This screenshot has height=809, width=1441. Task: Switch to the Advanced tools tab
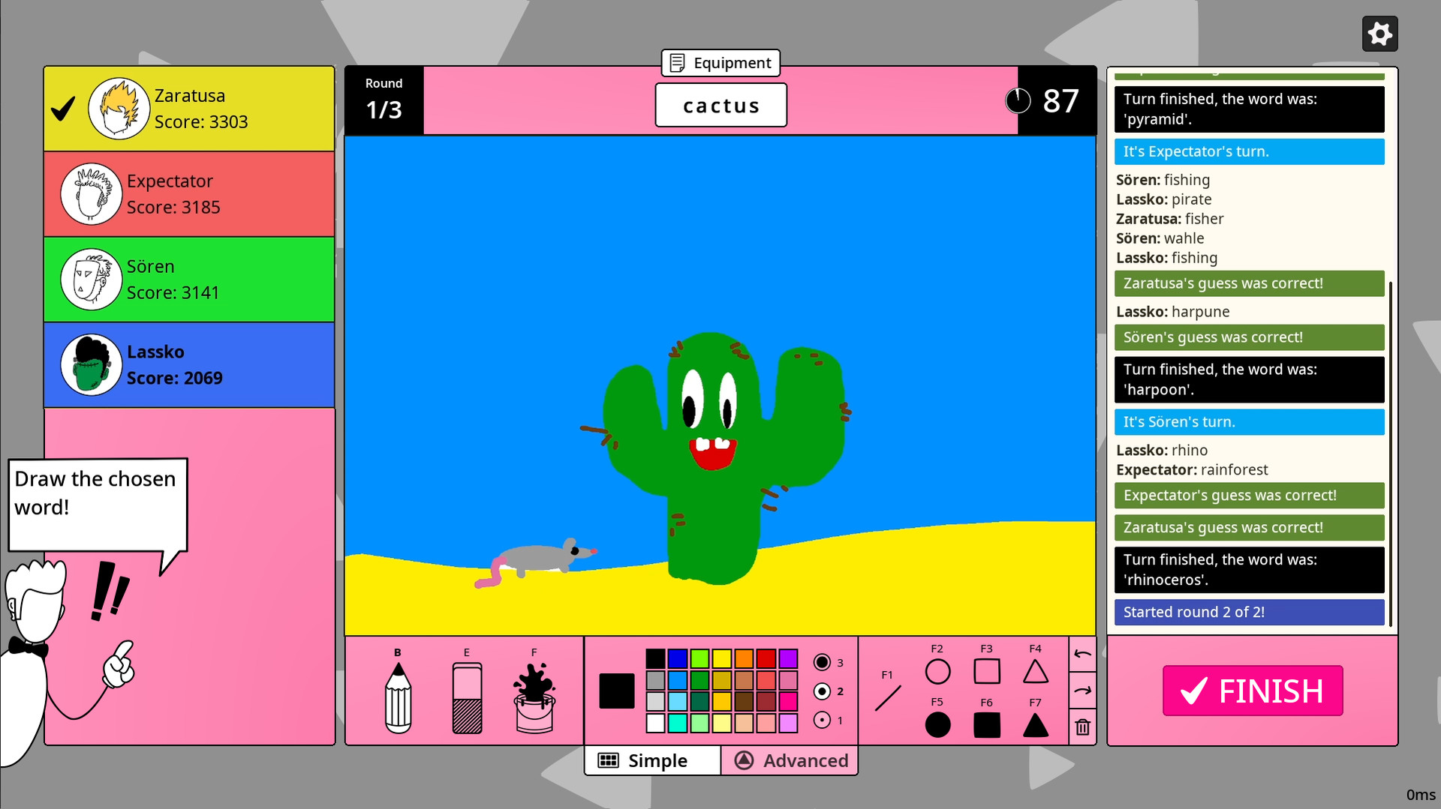tap(790, 760)
